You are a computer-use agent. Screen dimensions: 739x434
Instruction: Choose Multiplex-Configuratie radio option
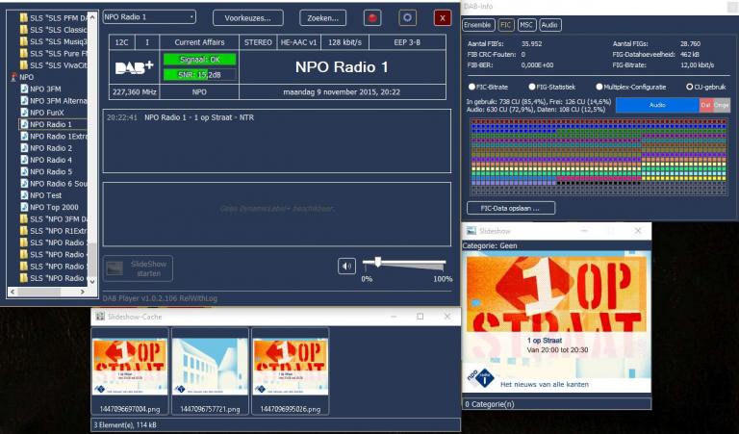[x=599, y=87]
